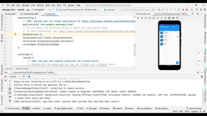Click emulator Back navigation triangle
The image size is (207, 116).
point(158,18)
